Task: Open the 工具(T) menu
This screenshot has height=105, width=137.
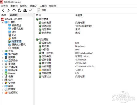Action: pos(43,6)
